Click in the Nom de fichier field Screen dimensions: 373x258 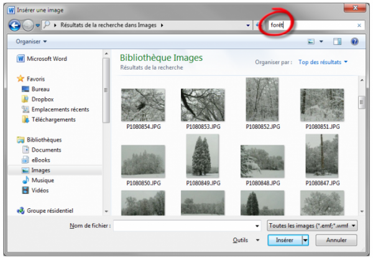pos(186,226)
